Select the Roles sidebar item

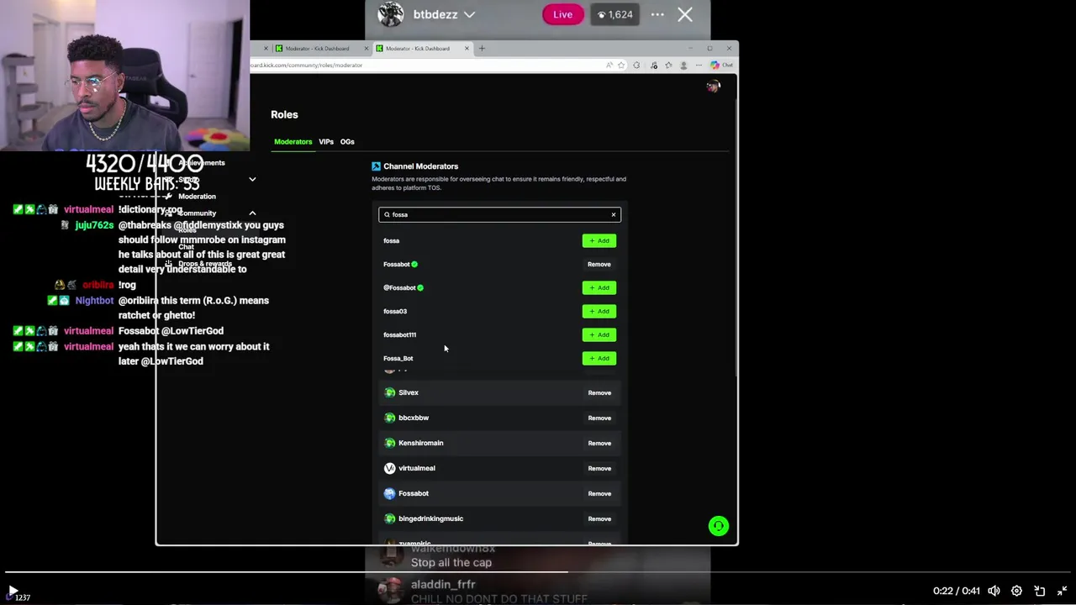[187, 230]
